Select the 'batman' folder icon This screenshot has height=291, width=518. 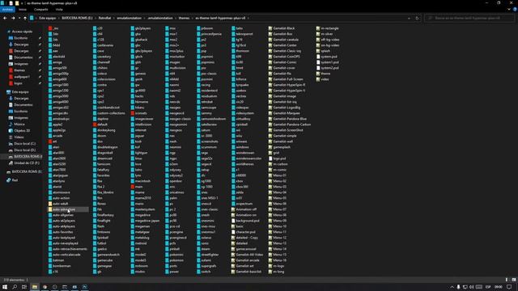pyautogui.click(x=50, y=260)
